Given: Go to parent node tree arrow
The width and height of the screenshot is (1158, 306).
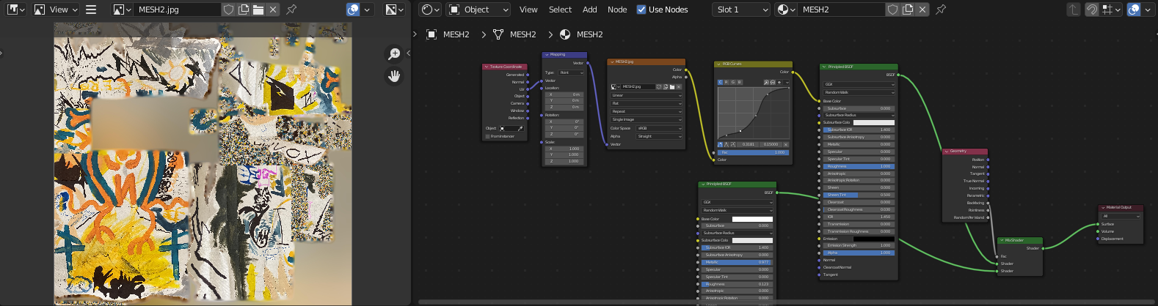Looking at the screenshot, I should [x=1074, y=10].
